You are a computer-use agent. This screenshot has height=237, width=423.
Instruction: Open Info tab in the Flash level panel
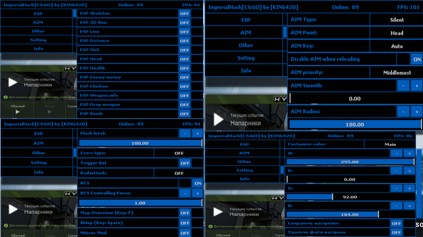[x=37, y=172]
